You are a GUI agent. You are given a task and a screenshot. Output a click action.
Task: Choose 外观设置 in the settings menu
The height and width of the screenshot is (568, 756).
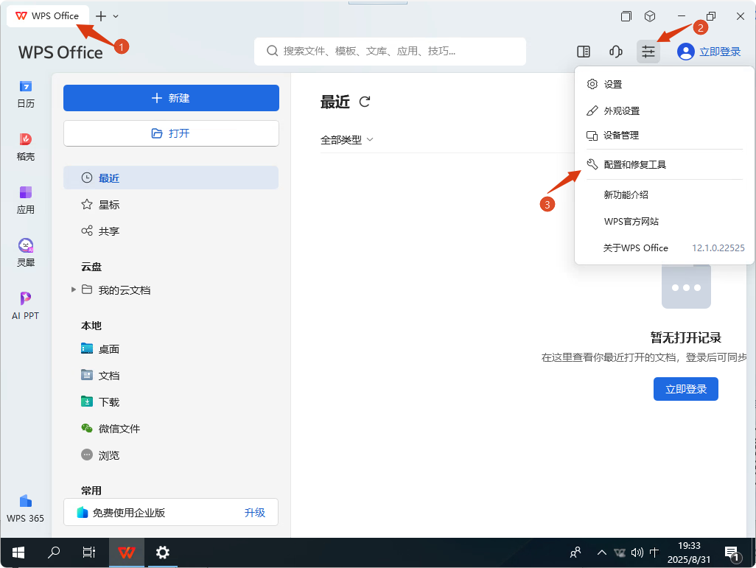pos(621,111)
